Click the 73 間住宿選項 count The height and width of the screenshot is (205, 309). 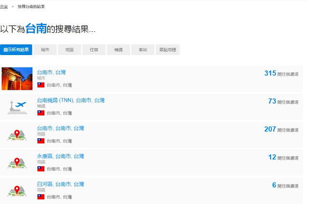(283, 101)
